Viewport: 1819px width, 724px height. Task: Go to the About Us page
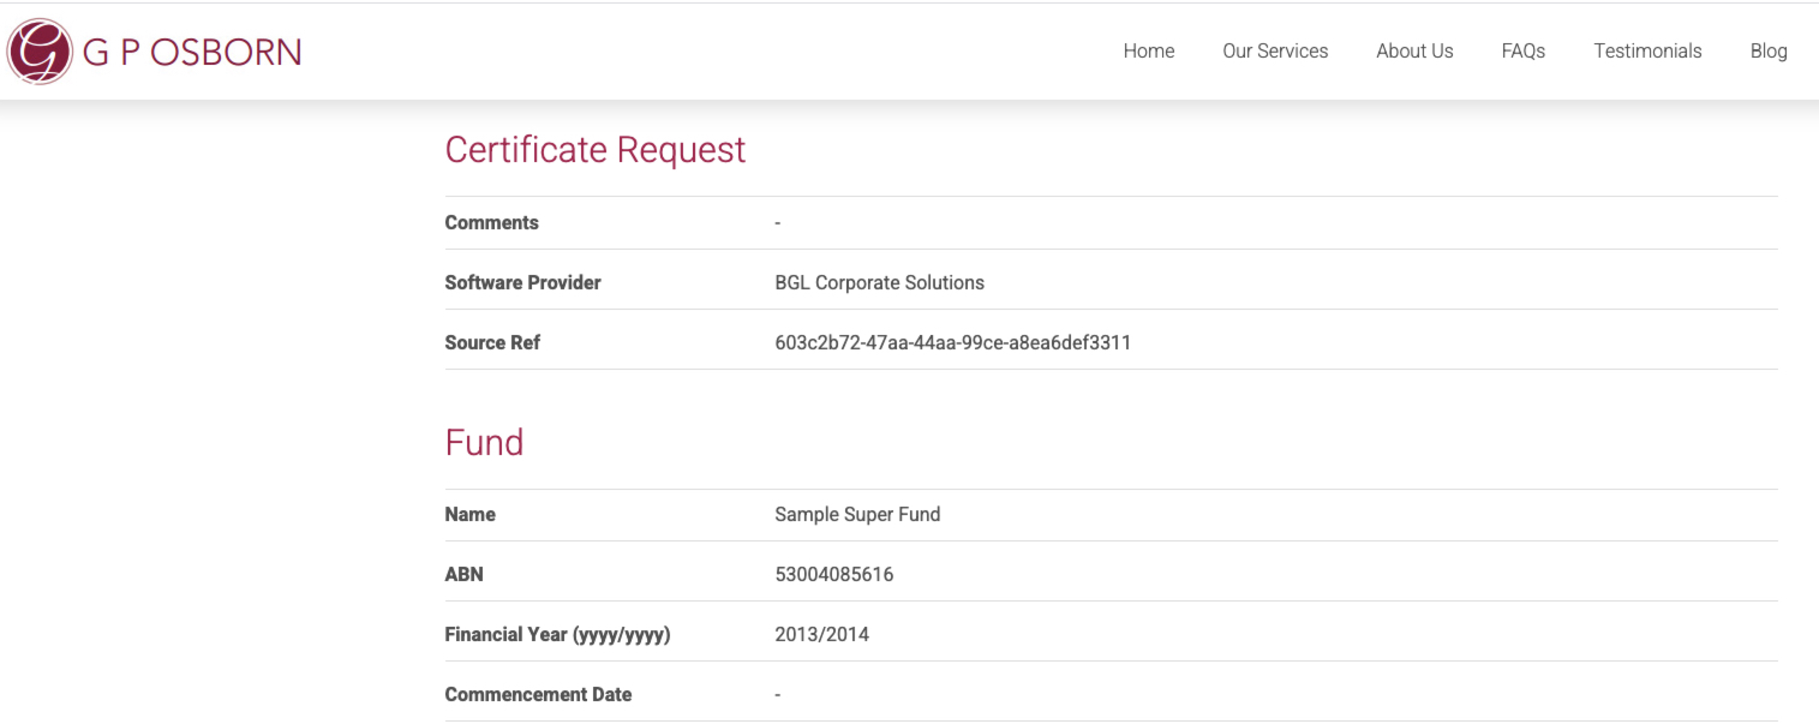(x=1414, y=51)
